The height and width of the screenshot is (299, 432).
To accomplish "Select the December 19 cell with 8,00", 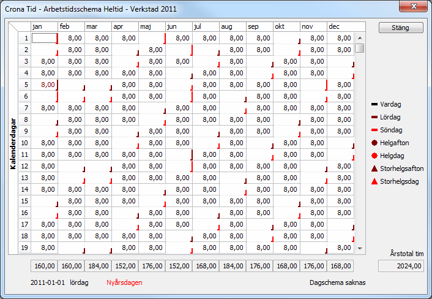I will point(341,248).
